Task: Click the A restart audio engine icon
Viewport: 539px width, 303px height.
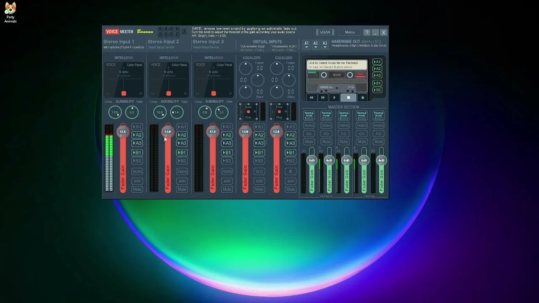Action: pos(184,32)
